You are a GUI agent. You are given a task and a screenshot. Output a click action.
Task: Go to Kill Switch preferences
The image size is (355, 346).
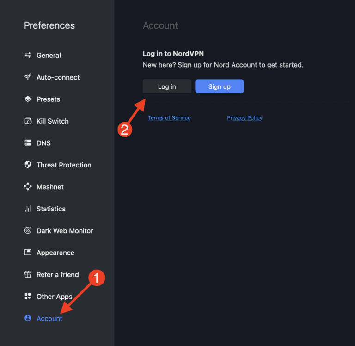(x=52, y=121)
